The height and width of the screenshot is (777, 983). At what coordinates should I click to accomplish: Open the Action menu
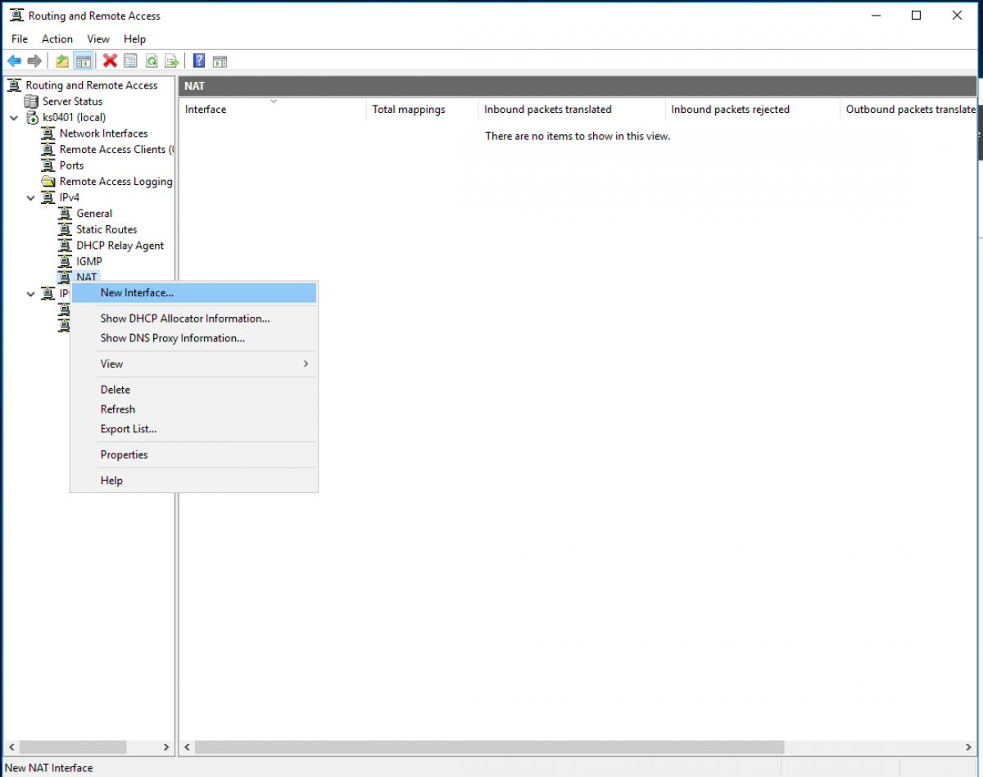click(x=57, y=38)
